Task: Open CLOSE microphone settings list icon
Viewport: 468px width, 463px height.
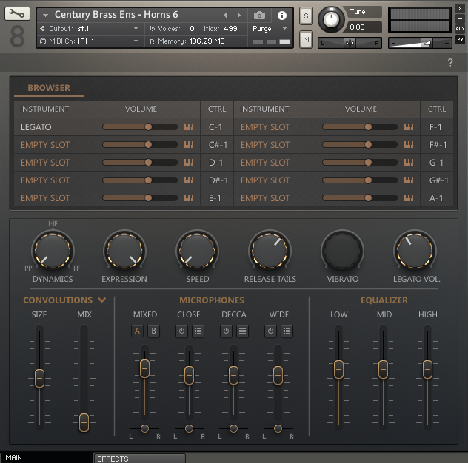Action: point(198,331)
